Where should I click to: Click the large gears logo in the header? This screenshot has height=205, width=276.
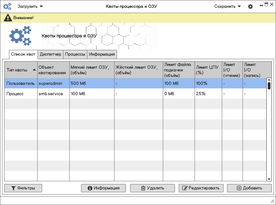pos(20,36)
